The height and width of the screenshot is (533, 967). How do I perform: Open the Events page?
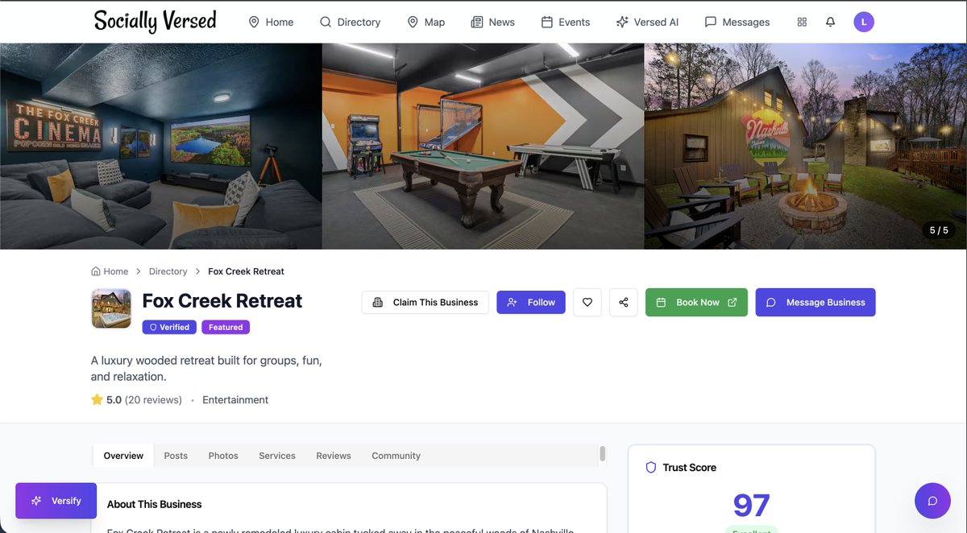click(x=566, y=22)
